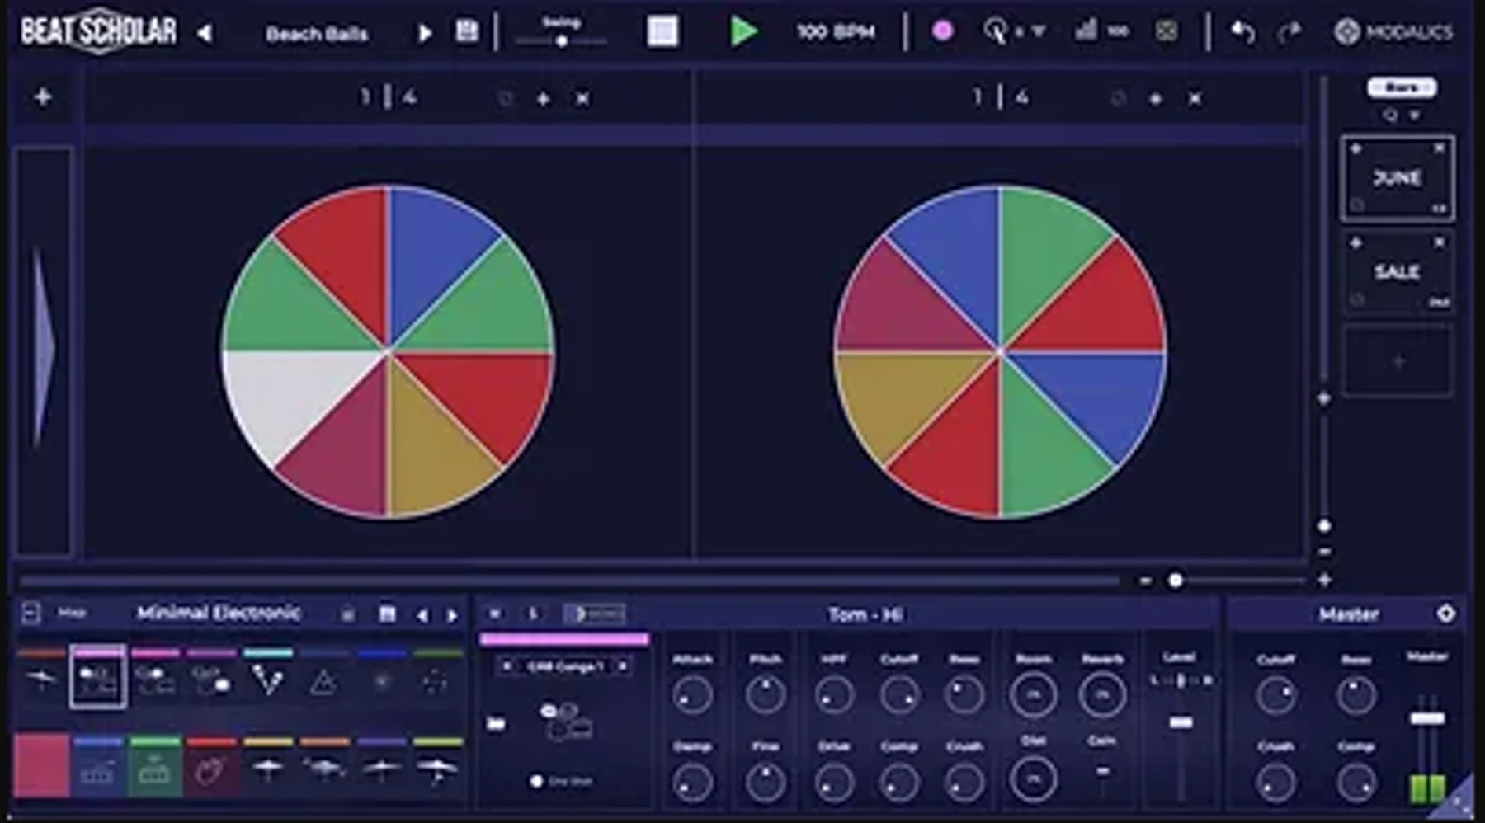Viewport: 1485px width, 823px height.
Task: Start playback with the green play button
Action: (x=743, y=31)
